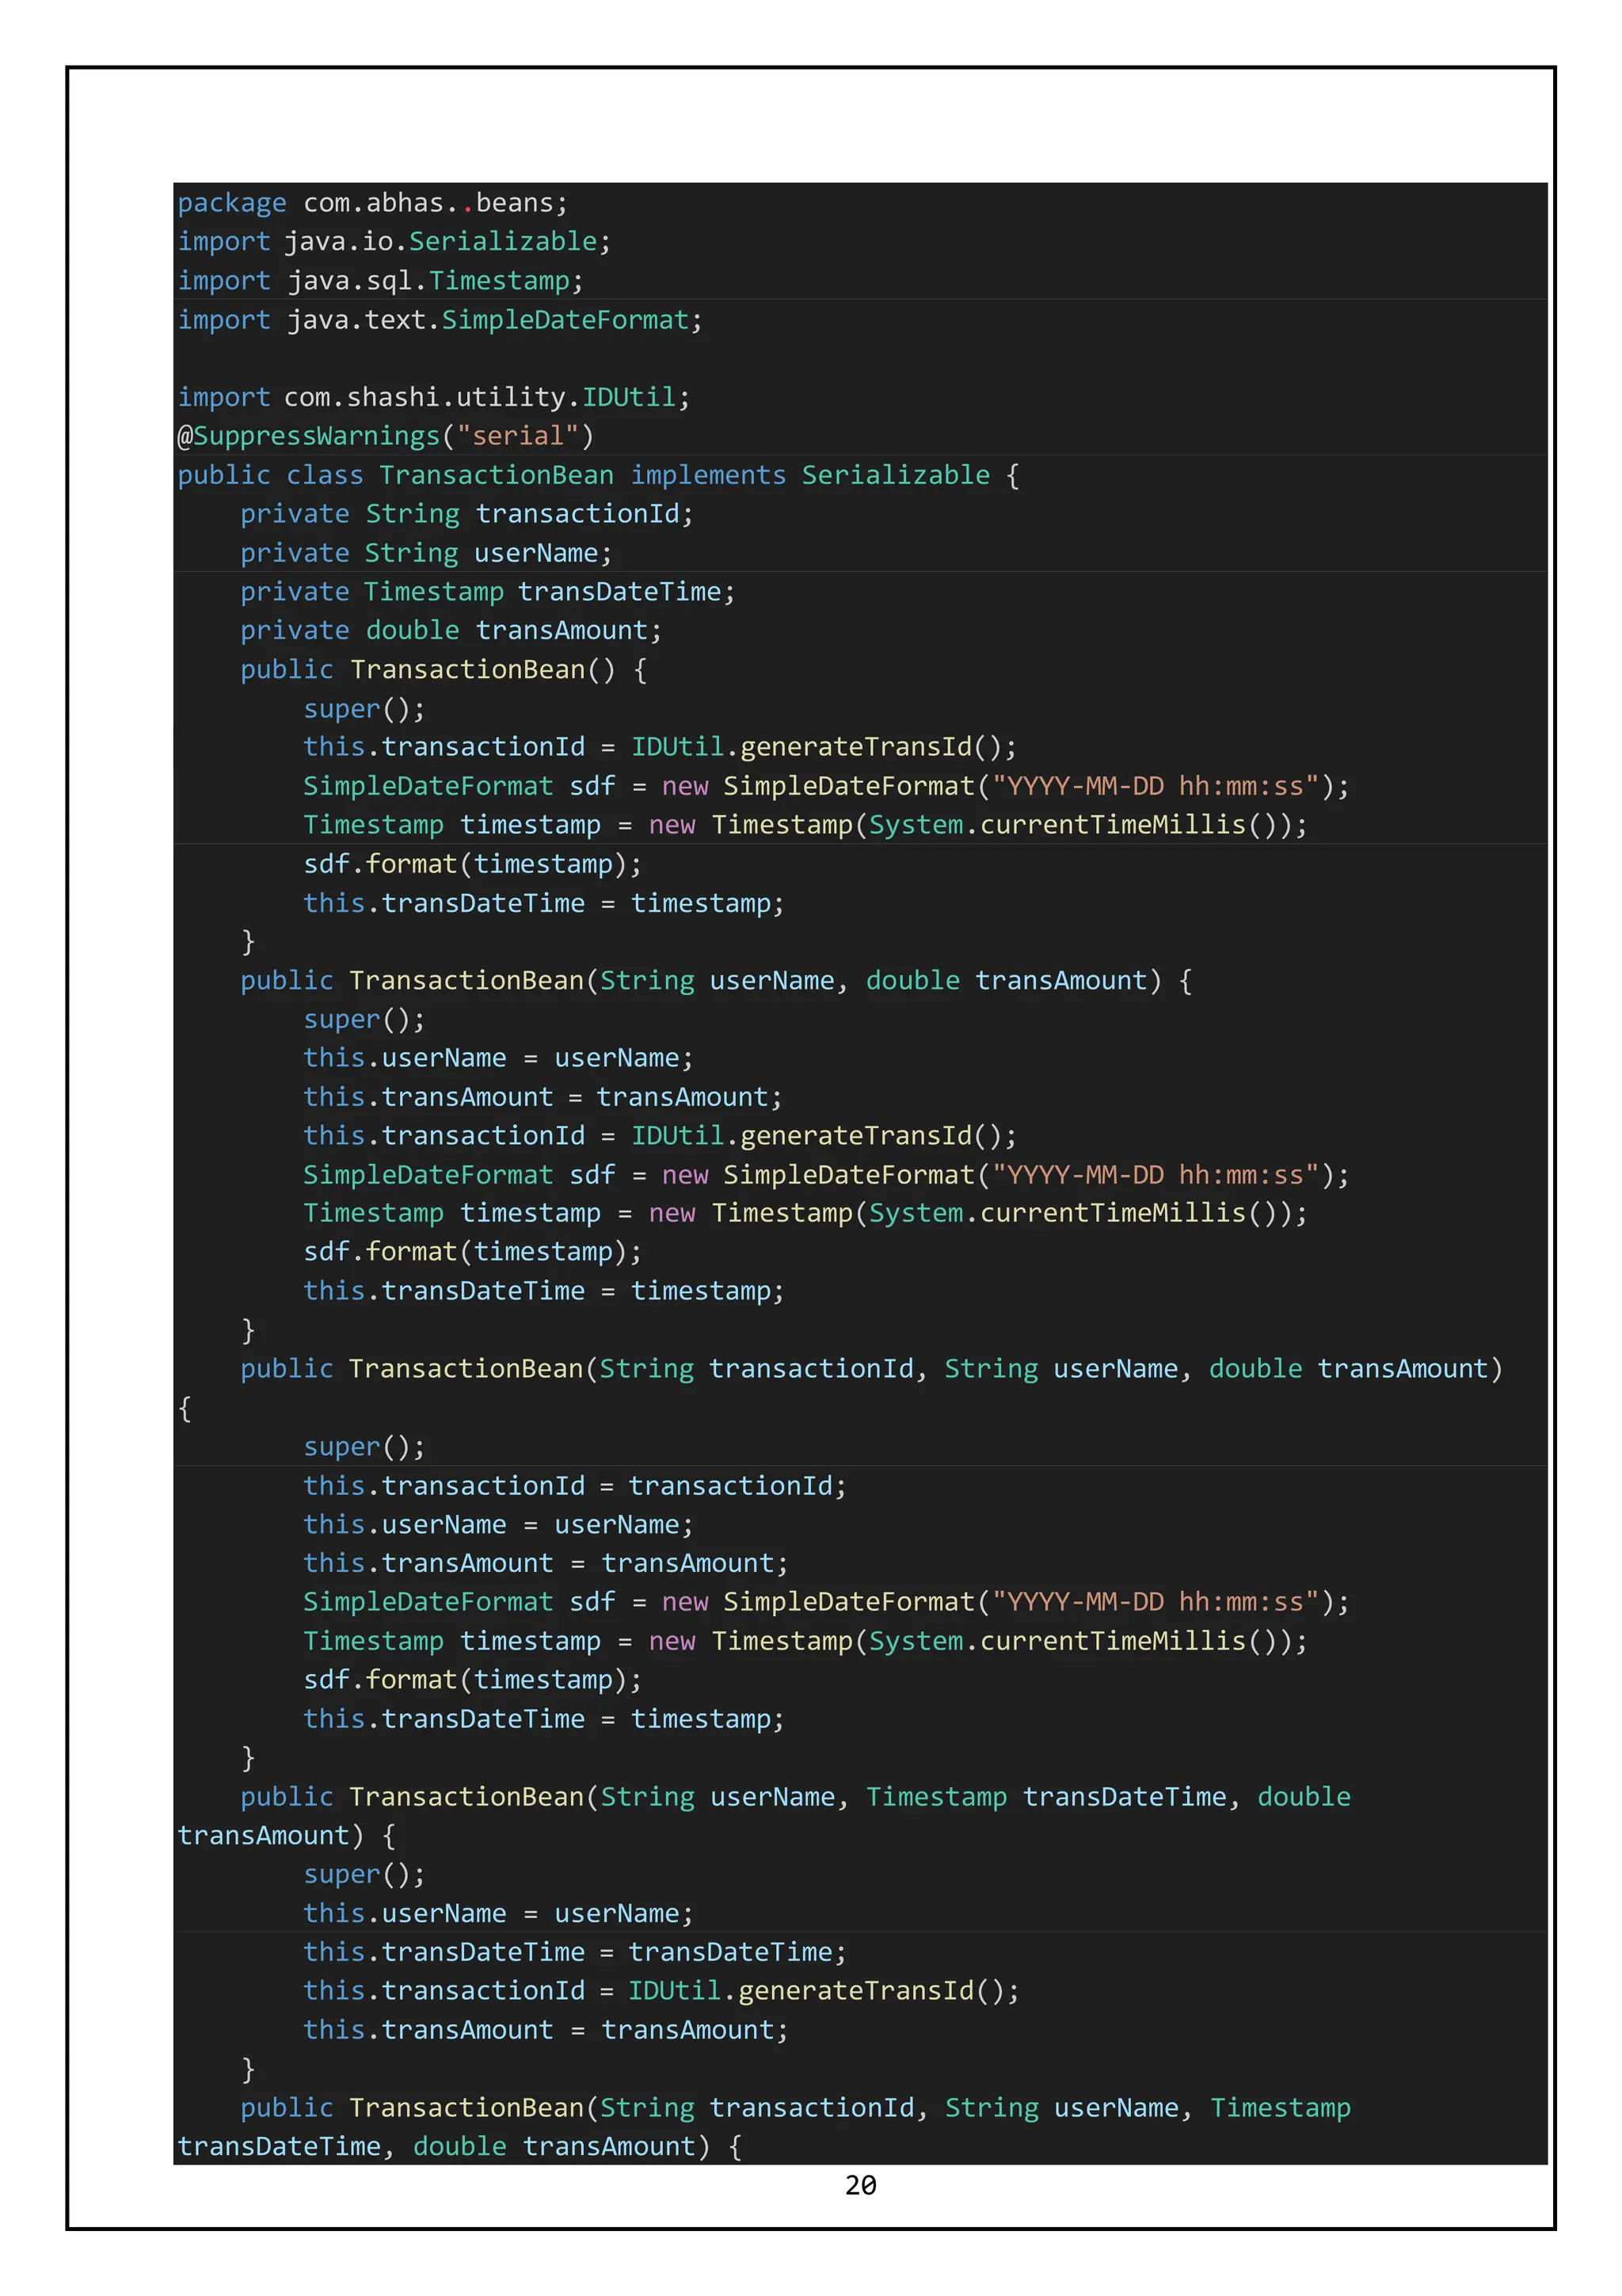The image size is (1622, 2296).
Task: Click 'private Timestamp transDateTime;' declaration
Action: [x=488, y=592]
